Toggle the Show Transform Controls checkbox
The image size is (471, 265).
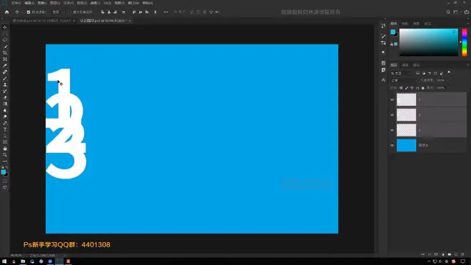(70, 12)
